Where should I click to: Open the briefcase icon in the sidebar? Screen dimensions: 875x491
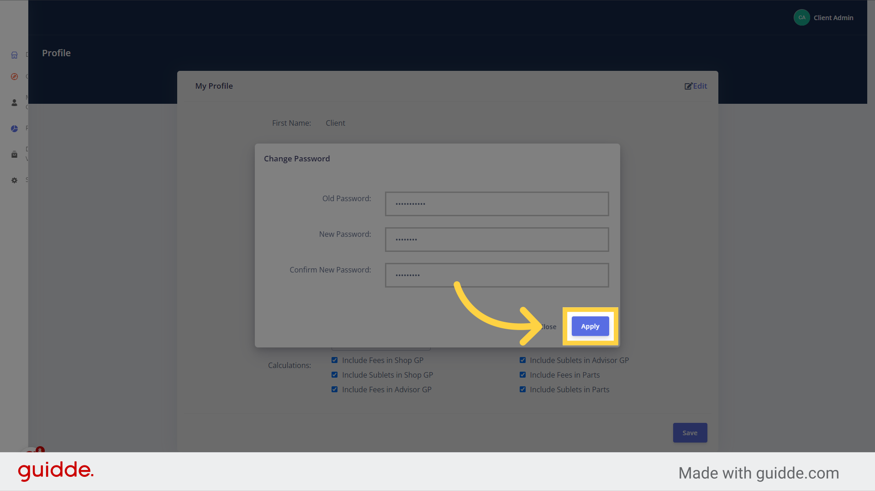pyautogui.click(x=15, y=155)
